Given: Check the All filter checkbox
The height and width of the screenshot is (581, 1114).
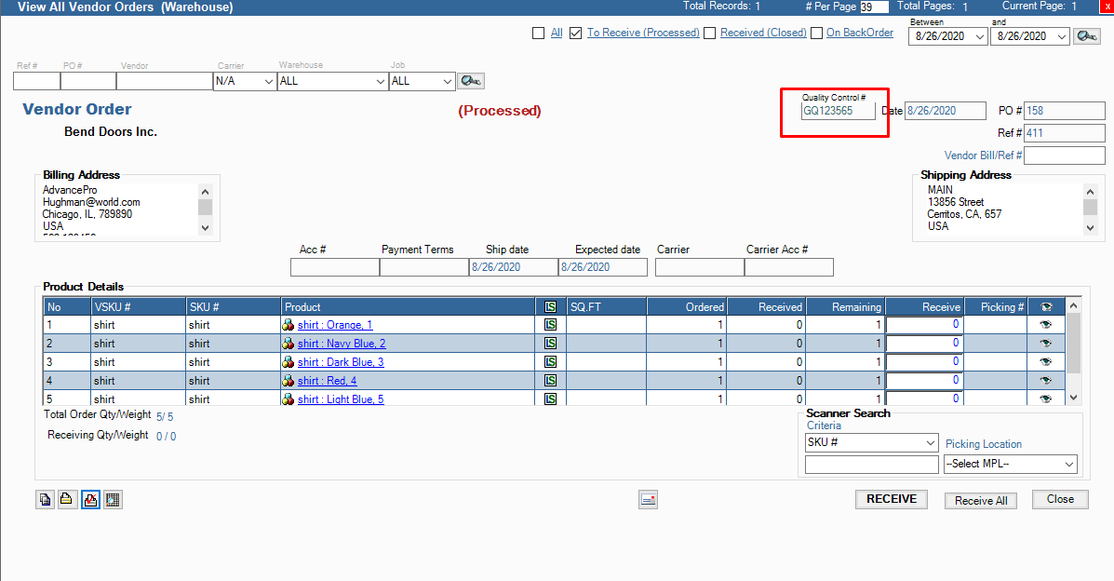Looking at the screenshot, I should coord(538,34).
